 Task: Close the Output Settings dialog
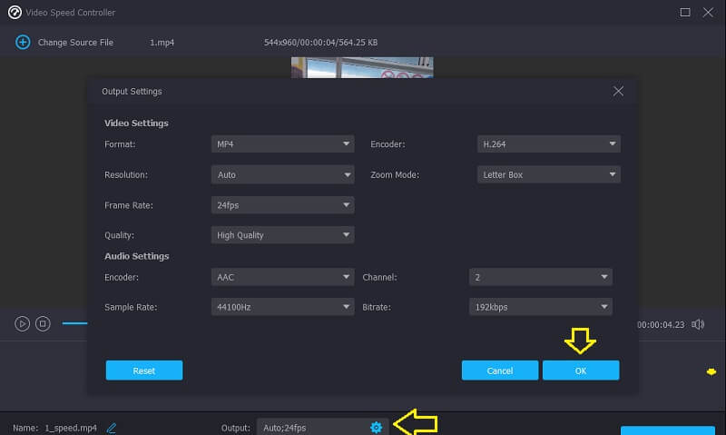[618, 91]
